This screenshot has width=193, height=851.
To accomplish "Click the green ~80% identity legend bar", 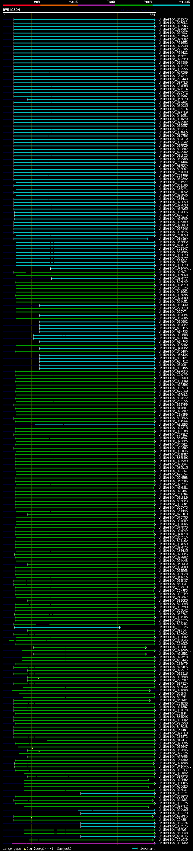I will pos(134,5).
